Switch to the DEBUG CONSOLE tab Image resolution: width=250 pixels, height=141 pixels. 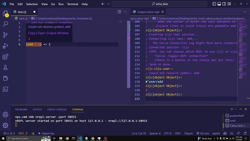pyautogui.click(x=57, y=110)
